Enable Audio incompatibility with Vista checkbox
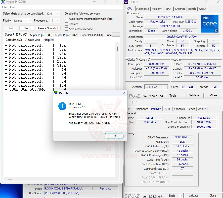The height and width of the screenshot is (198, 223). click(x=66, y=19)
